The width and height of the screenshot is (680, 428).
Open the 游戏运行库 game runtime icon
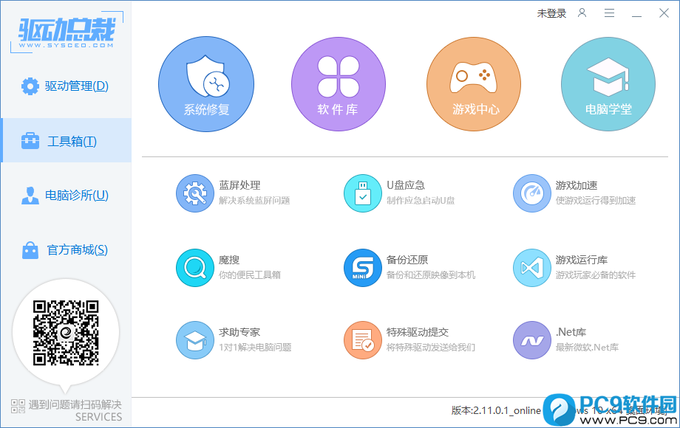pyautogui.click(x=531, y=268)
